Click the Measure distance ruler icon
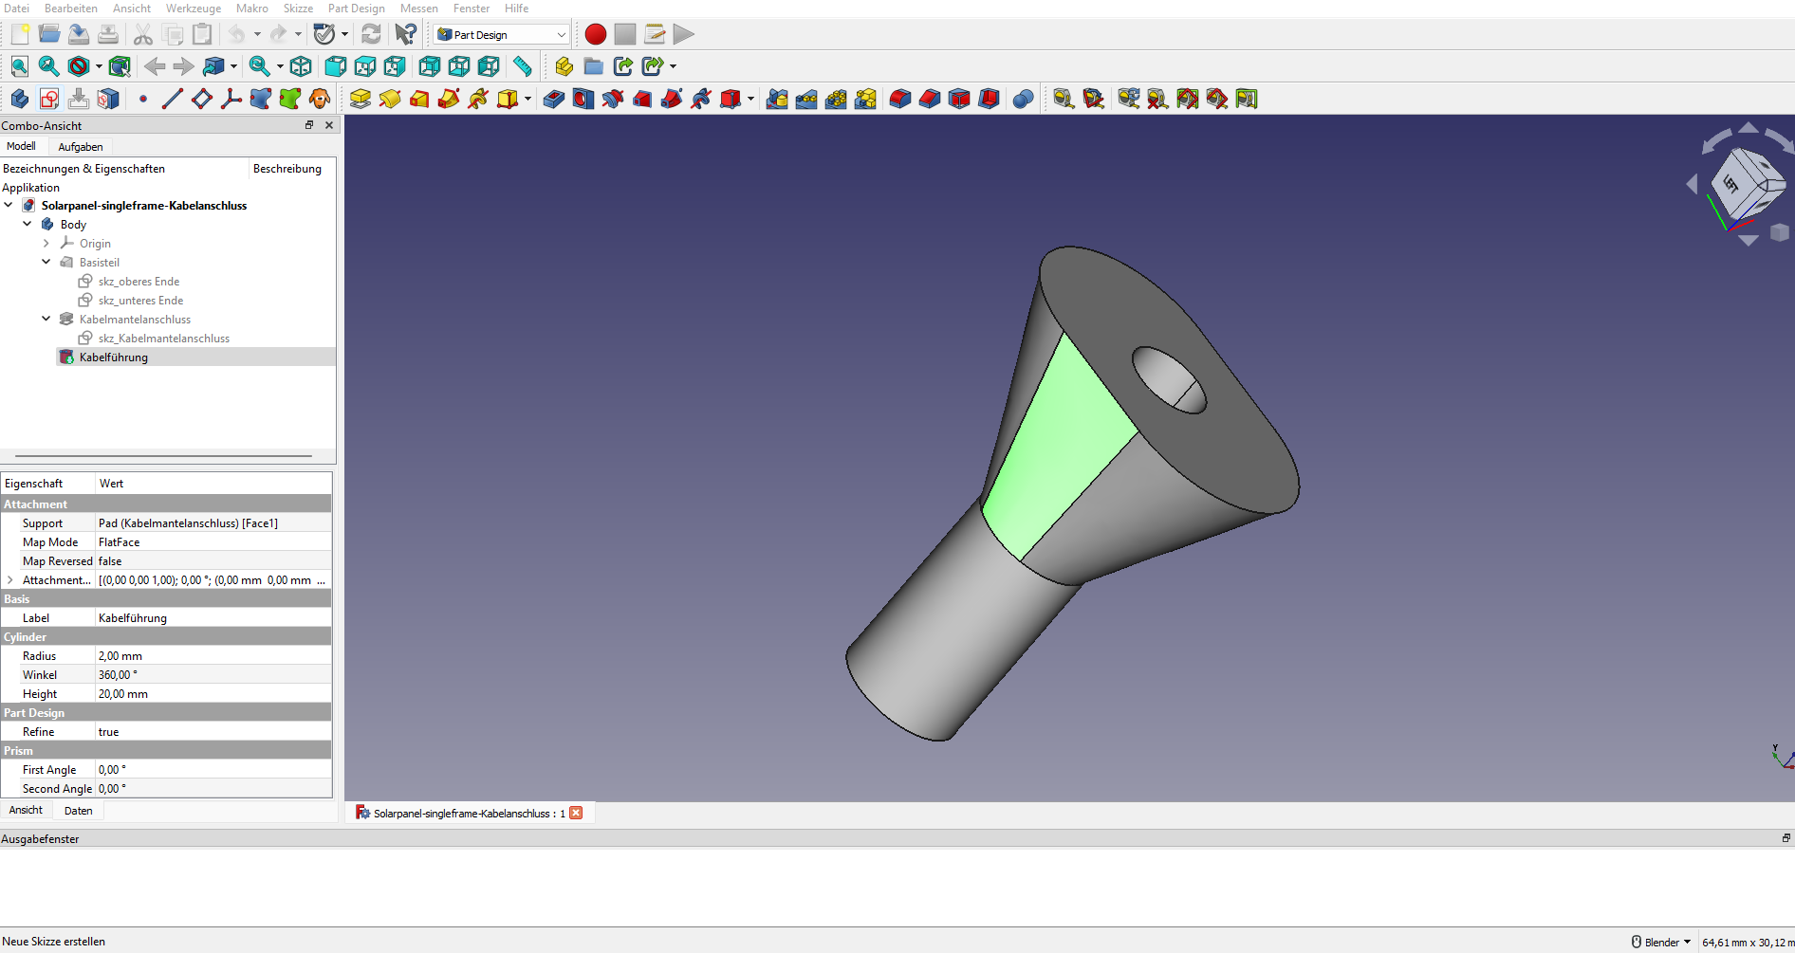Viewport: 1795px width, 953px height. tap(523, 66)
